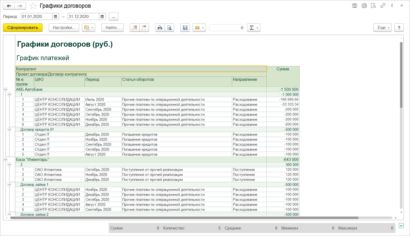Print the report with printer icon
Viewport: 410px width, 236px height.
click(x=160, y=28)
